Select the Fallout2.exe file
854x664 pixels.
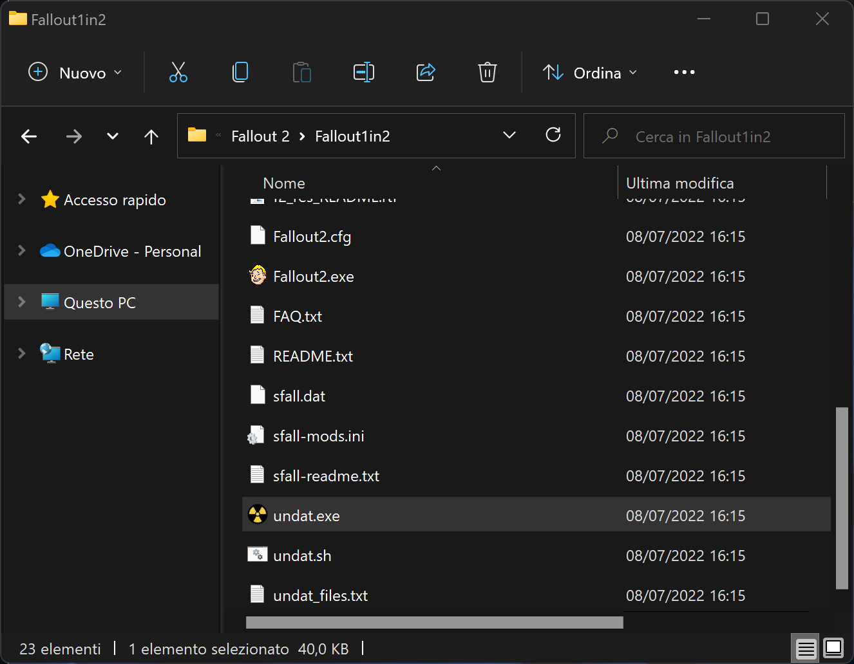(x=314, y=277)
